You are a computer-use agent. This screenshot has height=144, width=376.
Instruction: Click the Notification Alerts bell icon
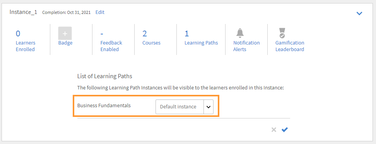[x=240, y=33]
